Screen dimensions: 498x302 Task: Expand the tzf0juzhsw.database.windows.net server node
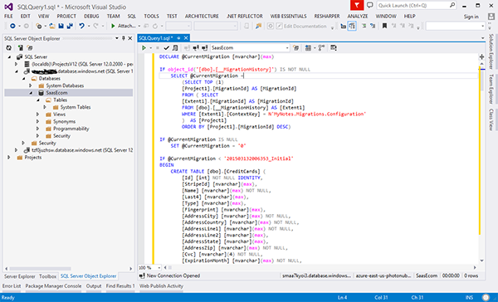[17, 150]
